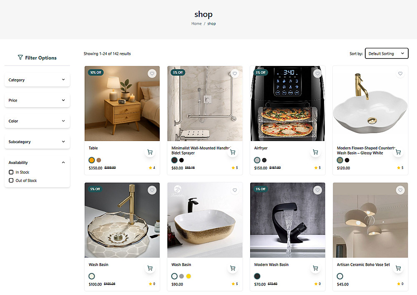
Task: Open the Modern Wash Basin black faucet thumbnail
Action: point(288,220)
